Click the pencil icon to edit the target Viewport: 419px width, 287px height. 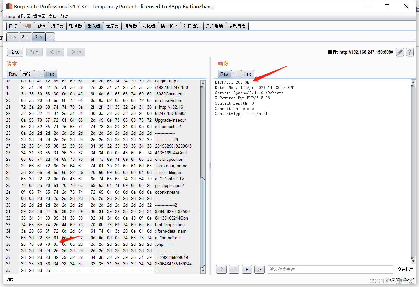coord(400,52)
